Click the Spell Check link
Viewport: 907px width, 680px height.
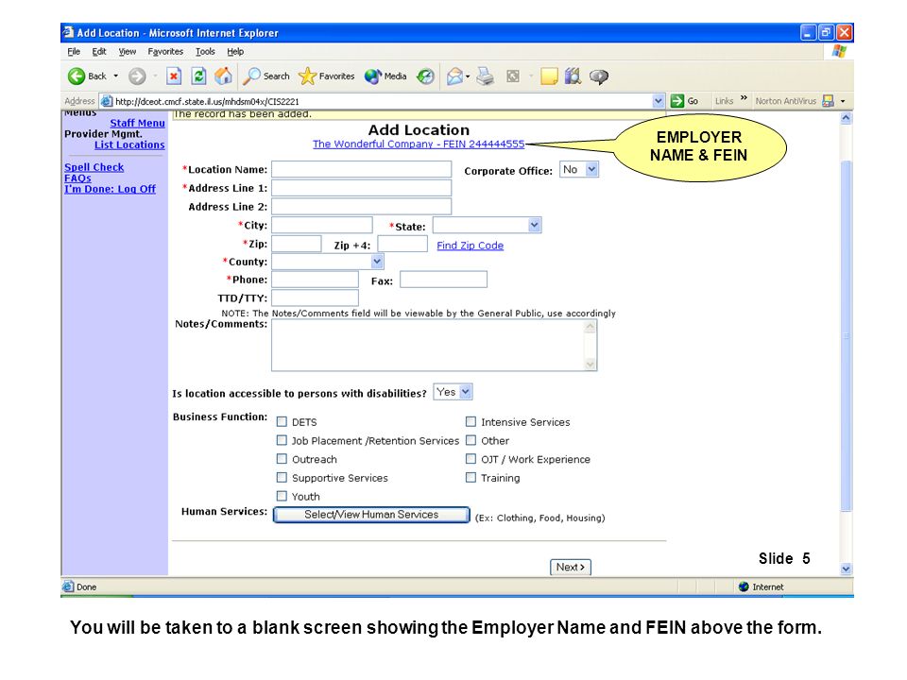click(x=94, y=167)
